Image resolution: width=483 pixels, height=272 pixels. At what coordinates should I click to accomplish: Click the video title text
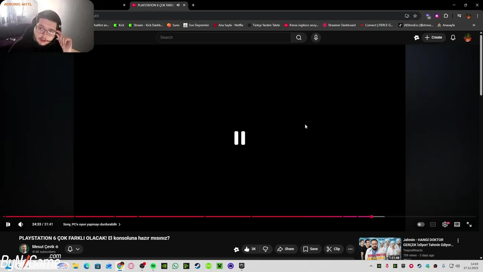pos(94,238)
